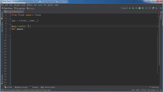Screen dimensions: 163x92
Task: Click the Show History icon
Action: pos(153,8)
